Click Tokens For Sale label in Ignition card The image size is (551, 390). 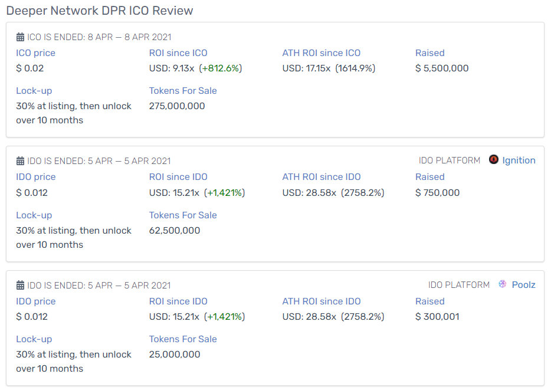click(x=183, y=215)
